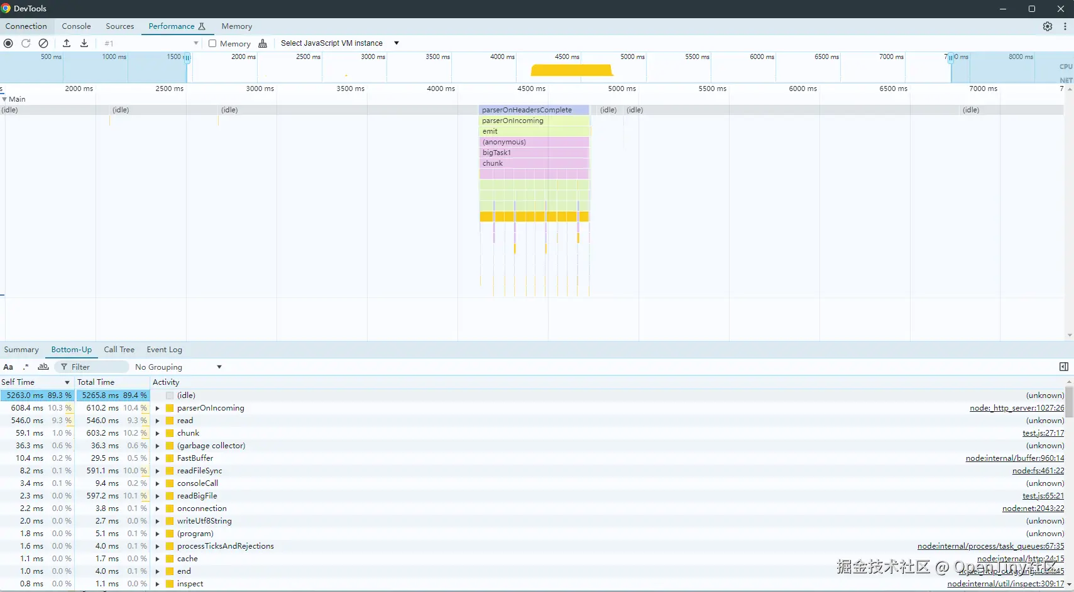
Task: Open the Sources tab
Action: click(x=120, y=26)
